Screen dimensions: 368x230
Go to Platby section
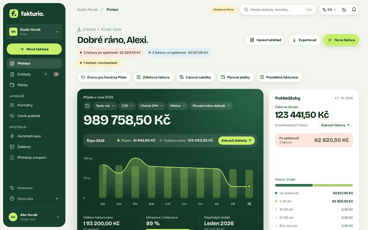pyautogui.click(x=34, y=85)
